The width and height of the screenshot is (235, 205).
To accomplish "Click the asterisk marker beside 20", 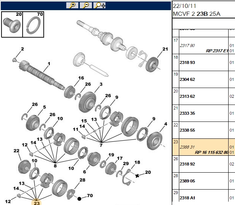I will click(137, 176).
